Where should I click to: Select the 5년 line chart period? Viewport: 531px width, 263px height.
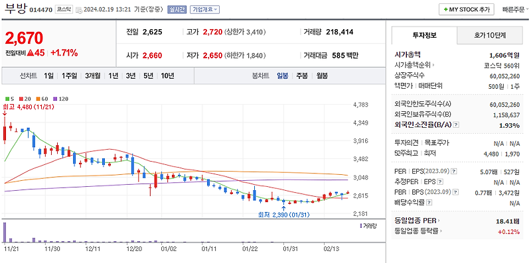148,76
